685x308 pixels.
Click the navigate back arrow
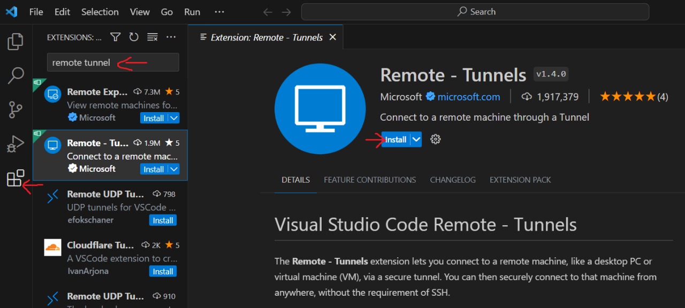pyautogui.click(x=267, y=12)
